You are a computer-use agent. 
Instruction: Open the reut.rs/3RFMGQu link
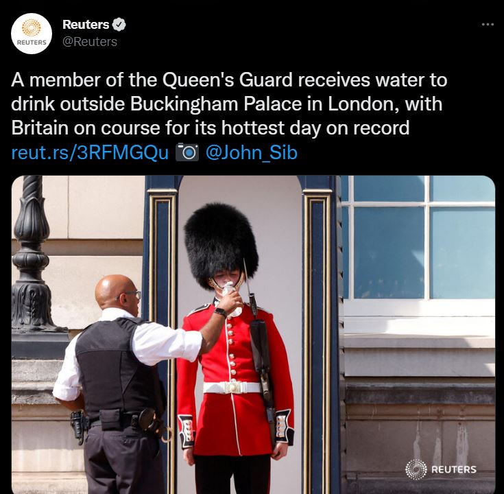tap(90, 152)
